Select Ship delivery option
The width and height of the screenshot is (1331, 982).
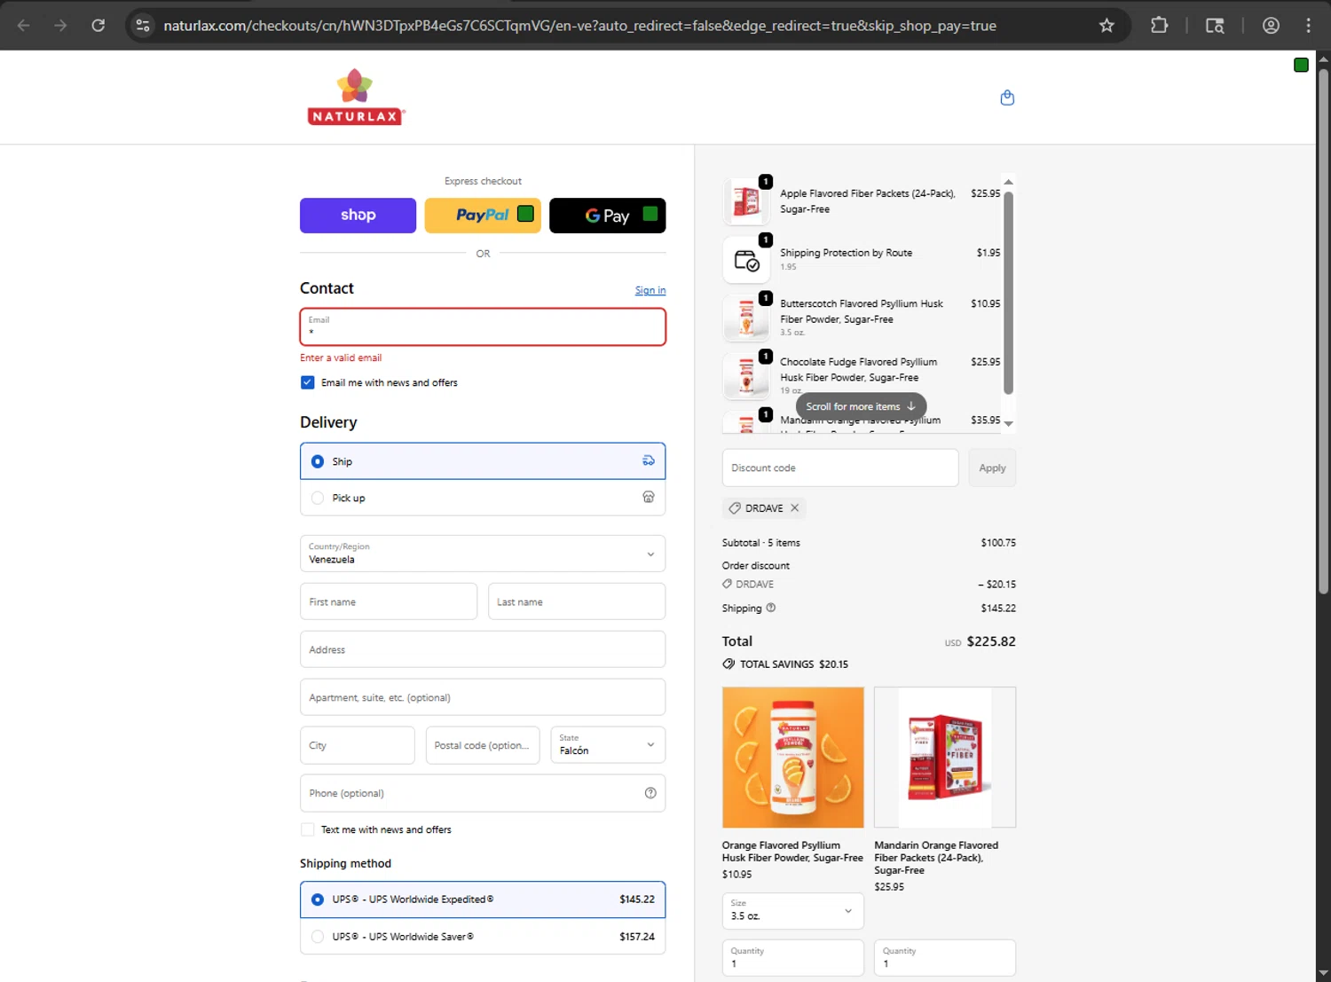coord(483,461)
